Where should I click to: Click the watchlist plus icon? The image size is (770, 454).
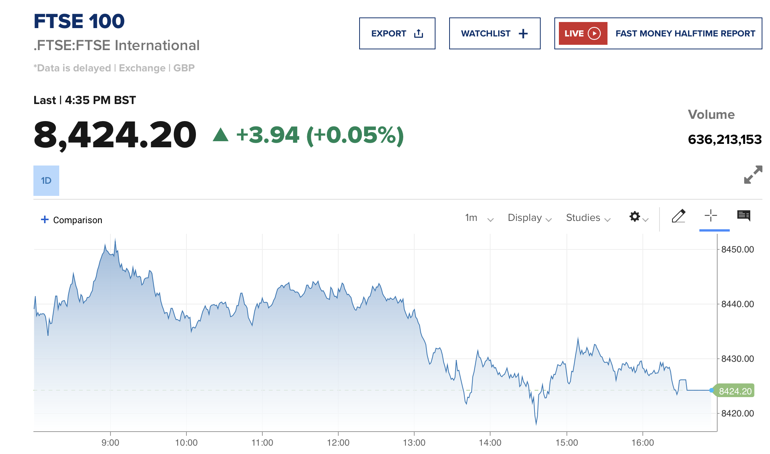(523, 33)
